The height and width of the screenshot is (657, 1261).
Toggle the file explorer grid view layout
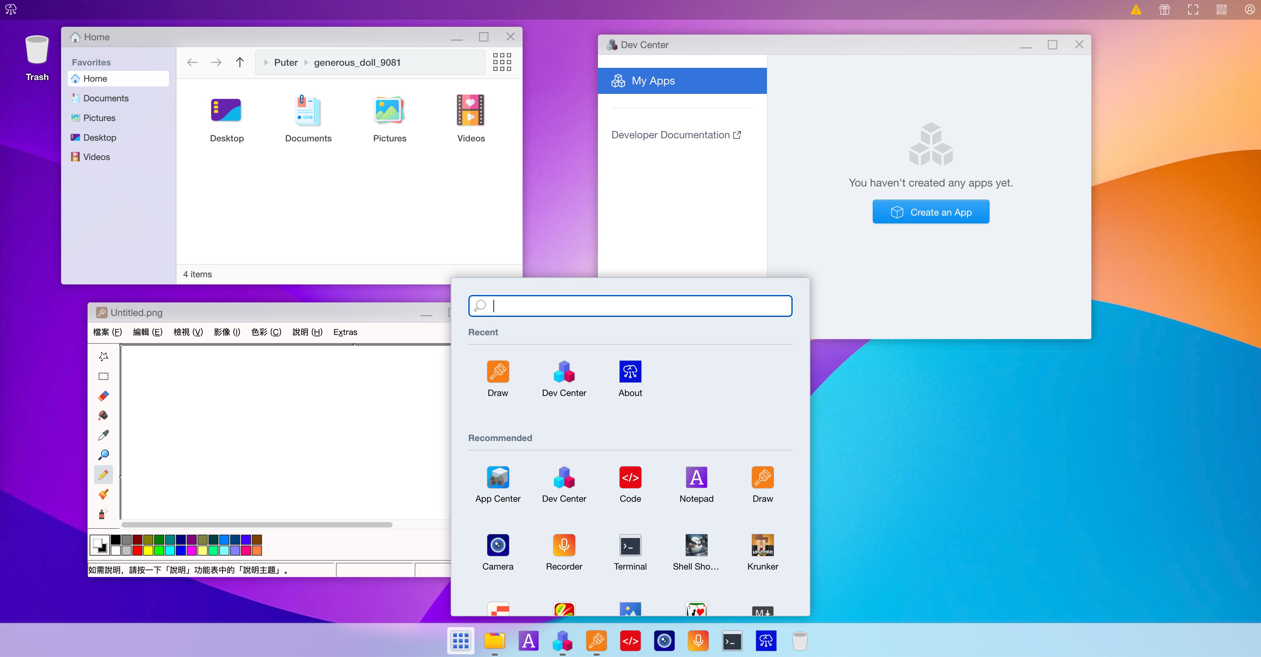tap(502, 62)
